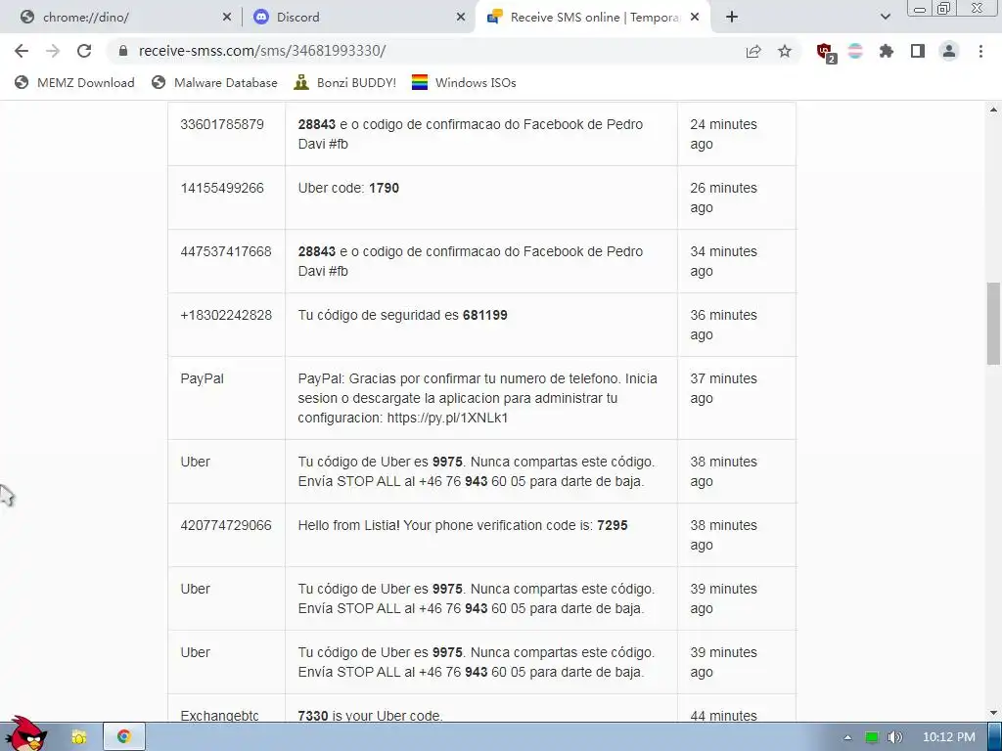Screen dimensions: 1002x751
Task: Show hidden tray icons arrow
Action: pyautogui.click(x=848, y=737)
